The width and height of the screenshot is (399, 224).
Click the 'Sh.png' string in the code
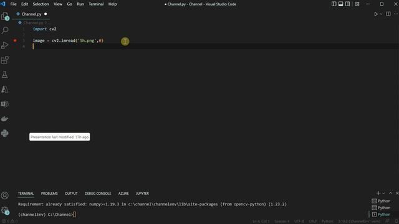click(87, 40)
